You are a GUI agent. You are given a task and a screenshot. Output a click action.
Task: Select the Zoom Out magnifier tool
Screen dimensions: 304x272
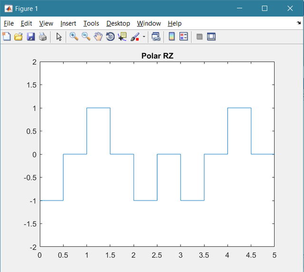[86, 37]
